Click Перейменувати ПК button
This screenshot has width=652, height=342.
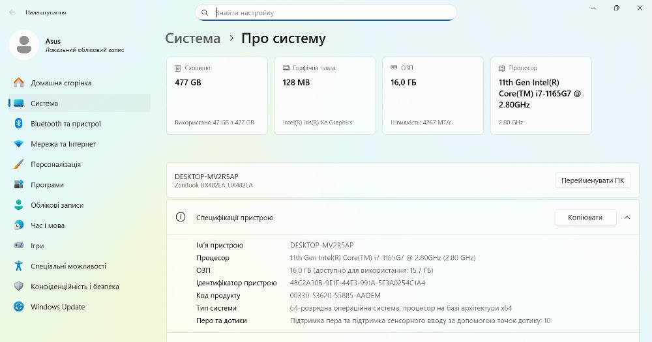click(x=593, y=180)
